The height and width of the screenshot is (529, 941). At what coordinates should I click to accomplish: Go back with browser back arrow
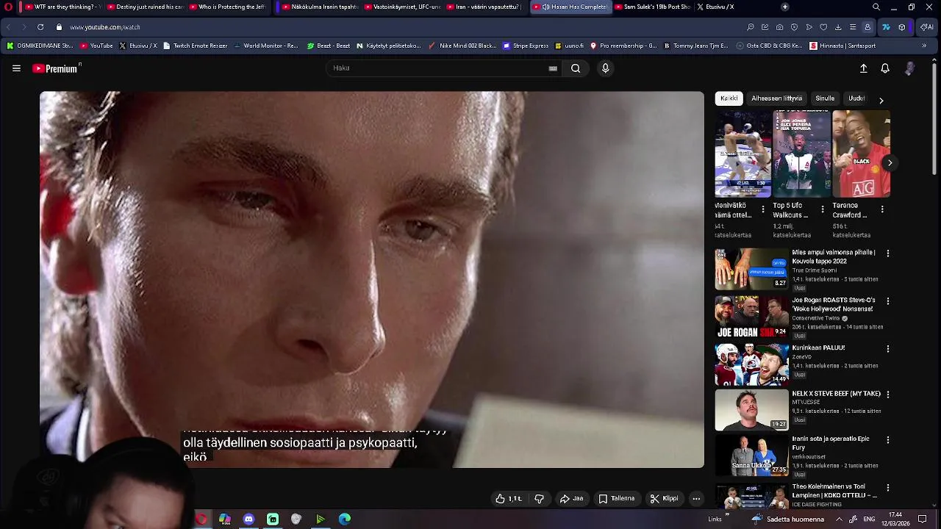(9, 27)
